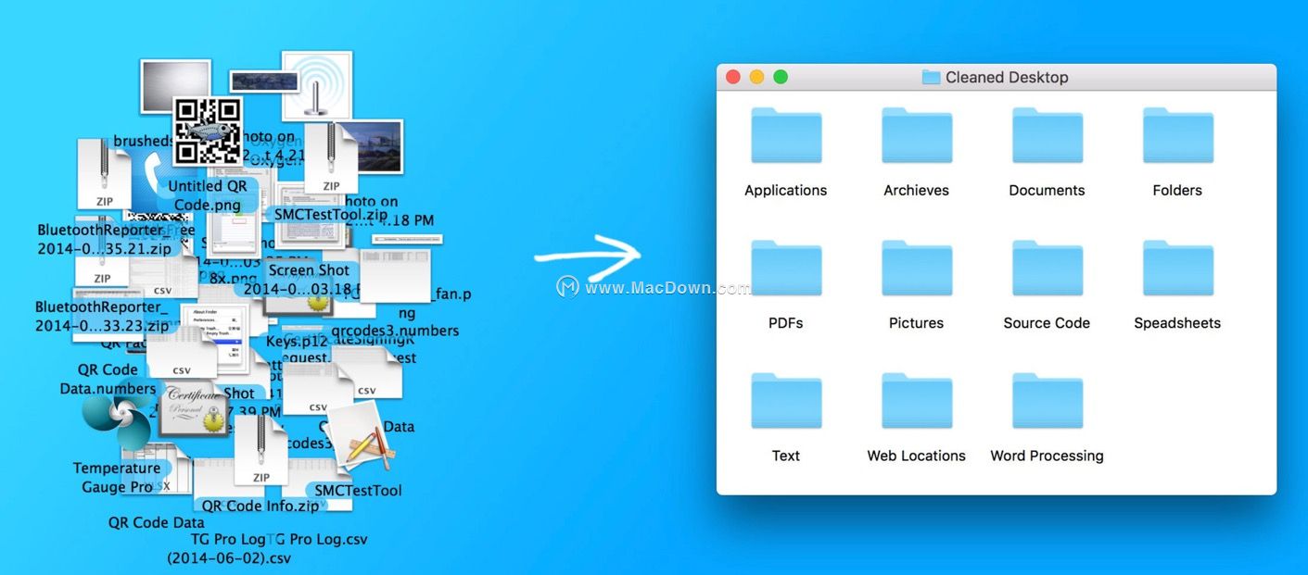Open the PDFs folder
Screen dimensions: 1308x575
tap(785, 269)
